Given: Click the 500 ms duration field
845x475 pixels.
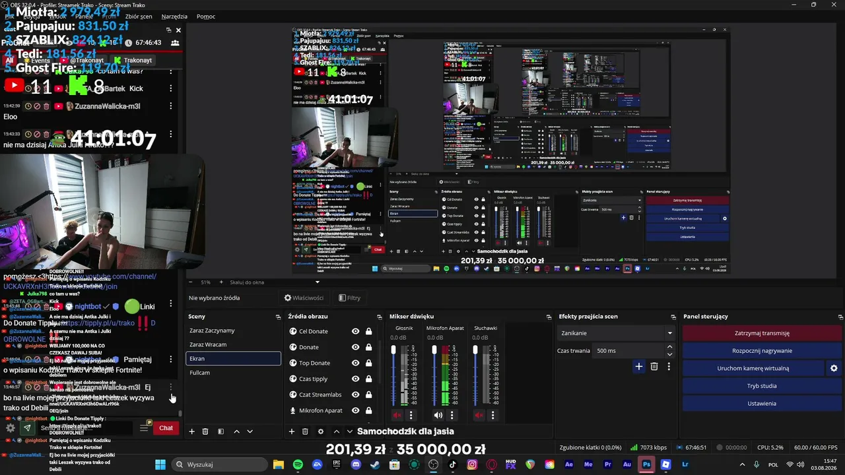Looking at the screenshot, I should (628, 351).
